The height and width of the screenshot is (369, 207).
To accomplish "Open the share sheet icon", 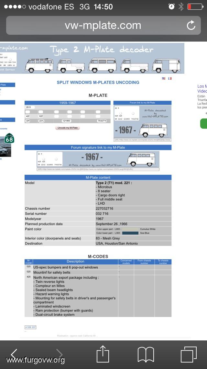I will click(x=103, y=354).
